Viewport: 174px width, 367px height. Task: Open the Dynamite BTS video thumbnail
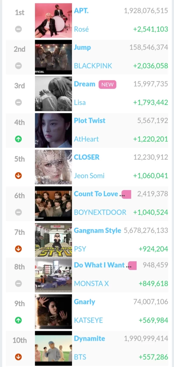(x=53, y=348)
